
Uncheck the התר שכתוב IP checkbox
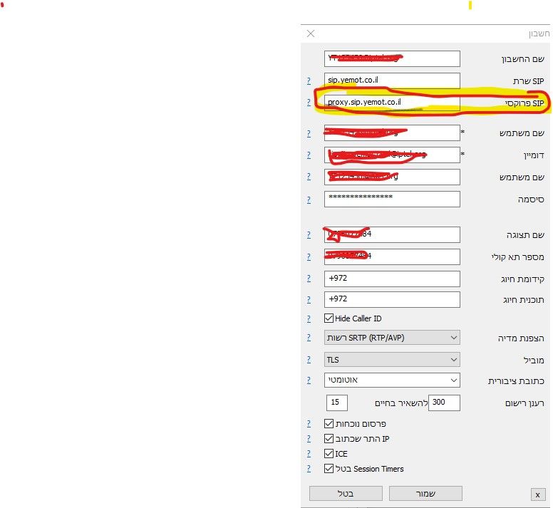pyautogui.click(x=329, y=439)
